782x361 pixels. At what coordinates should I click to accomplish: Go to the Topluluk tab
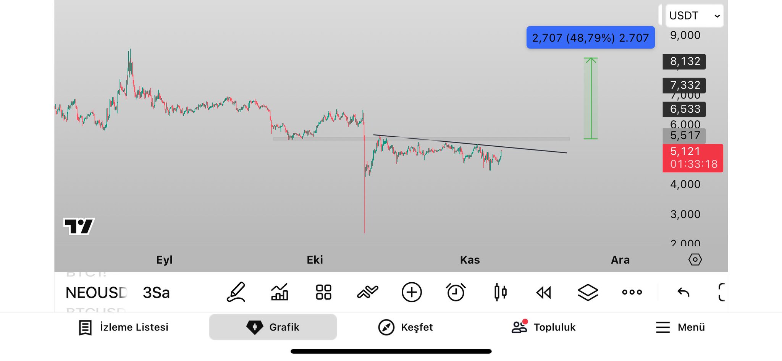click(x=543, y=327)
